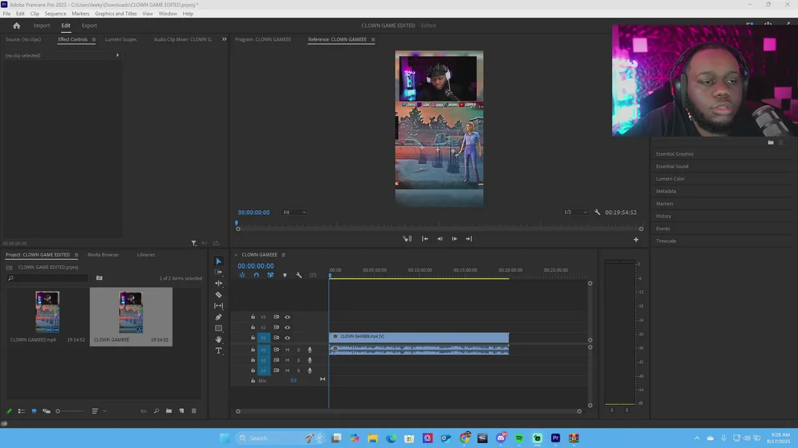
Task: Click the New Bin folder icon
Action: 168,411
